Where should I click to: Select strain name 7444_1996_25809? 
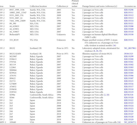pos(18,21)
